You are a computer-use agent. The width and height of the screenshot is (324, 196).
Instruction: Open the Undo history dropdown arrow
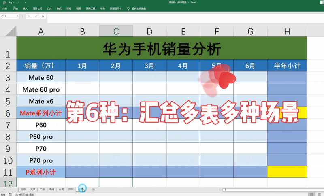pos(13,3)
